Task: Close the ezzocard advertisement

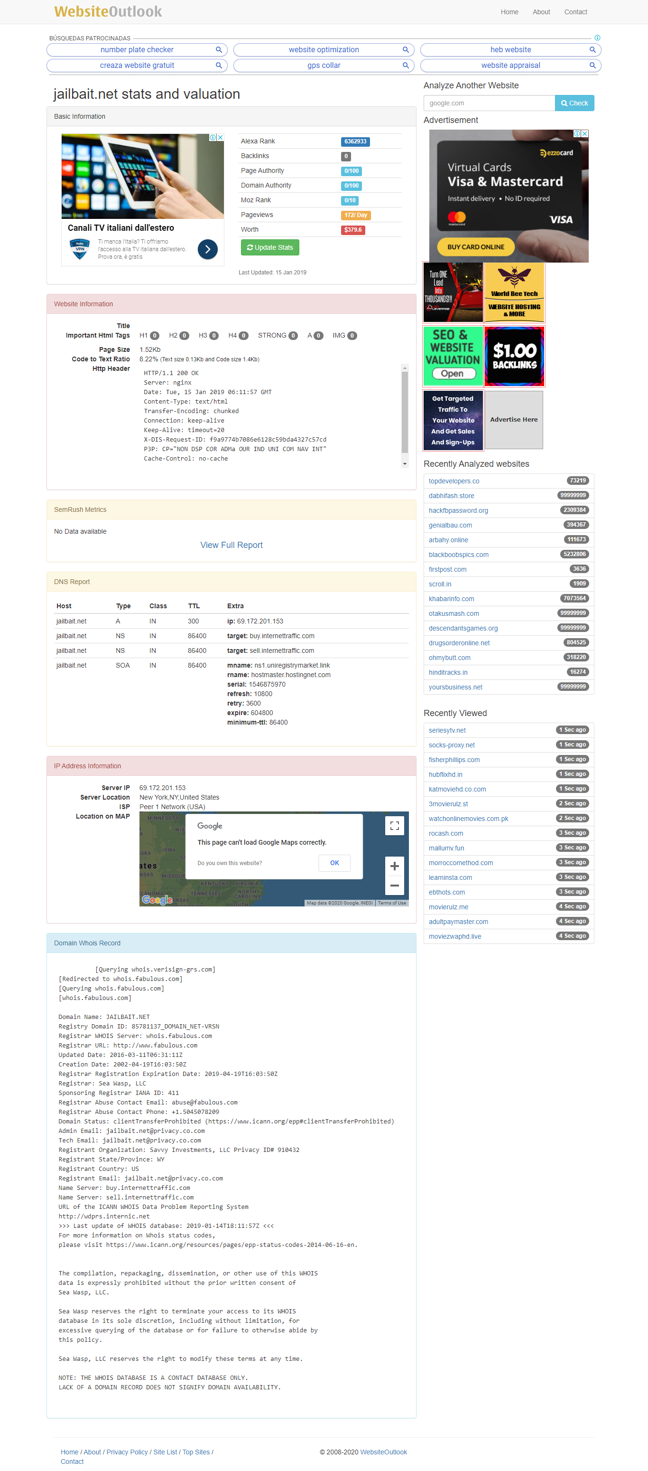Action: coord(585,133)
